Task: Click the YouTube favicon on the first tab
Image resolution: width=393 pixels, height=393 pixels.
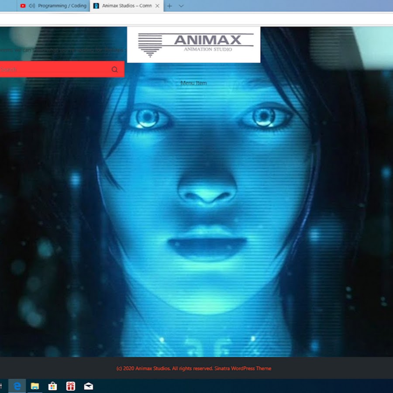Action: coord(23,6)
